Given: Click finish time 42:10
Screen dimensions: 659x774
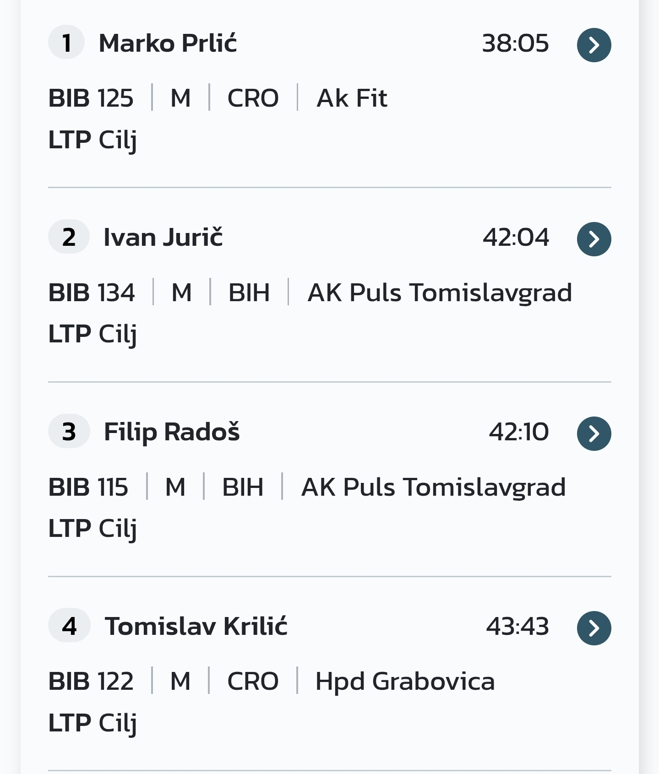Looking at the screenshot, I should [518, 432].
